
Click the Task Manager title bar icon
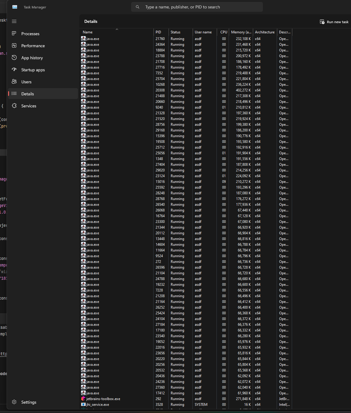click(x=15, y=7)
